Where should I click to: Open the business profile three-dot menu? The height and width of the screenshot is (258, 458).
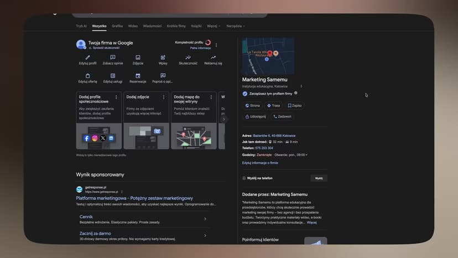coord(216,45)
